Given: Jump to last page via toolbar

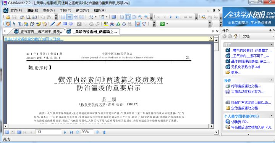Looking at the screenshot, I should (177, 17).
